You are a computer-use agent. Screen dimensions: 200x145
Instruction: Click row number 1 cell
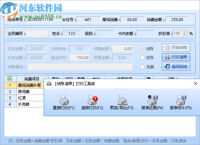click(10, 85)
